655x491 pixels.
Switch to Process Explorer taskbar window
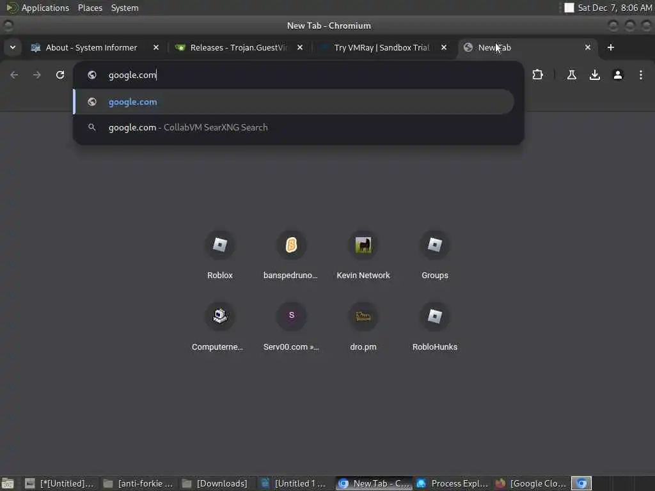[452, 483]
